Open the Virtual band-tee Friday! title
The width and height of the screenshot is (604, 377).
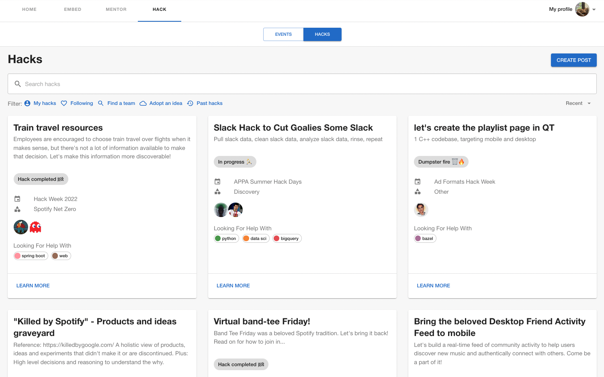click(262, 322)
